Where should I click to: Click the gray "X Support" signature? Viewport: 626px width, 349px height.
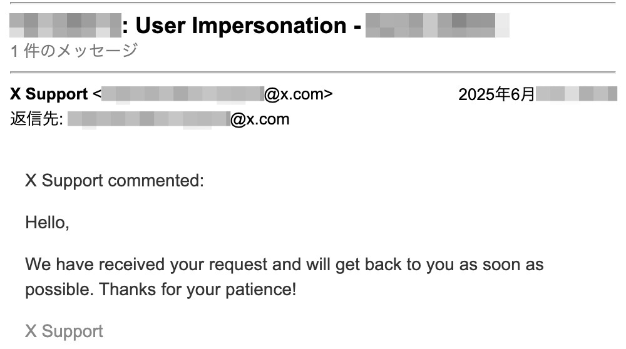pyautogui.click(x=64, y=331)
